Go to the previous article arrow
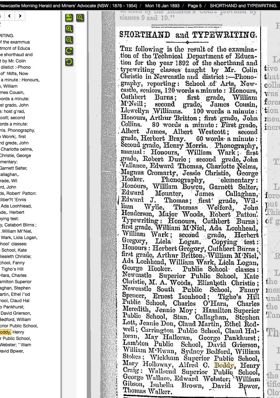 [9, 16]
